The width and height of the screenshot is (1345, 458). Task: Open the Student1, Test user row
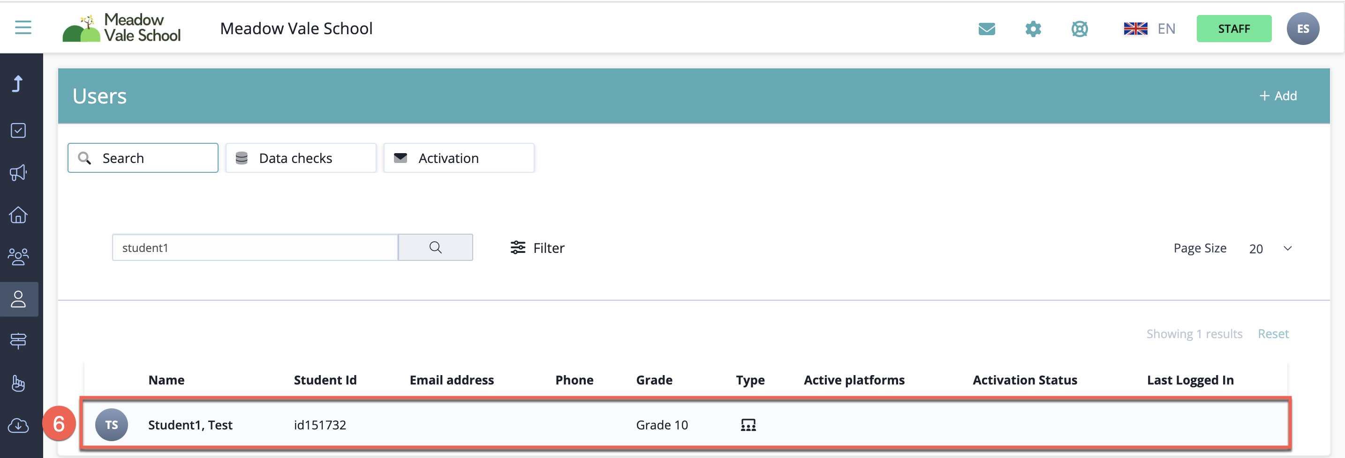[x=190, y=425]
